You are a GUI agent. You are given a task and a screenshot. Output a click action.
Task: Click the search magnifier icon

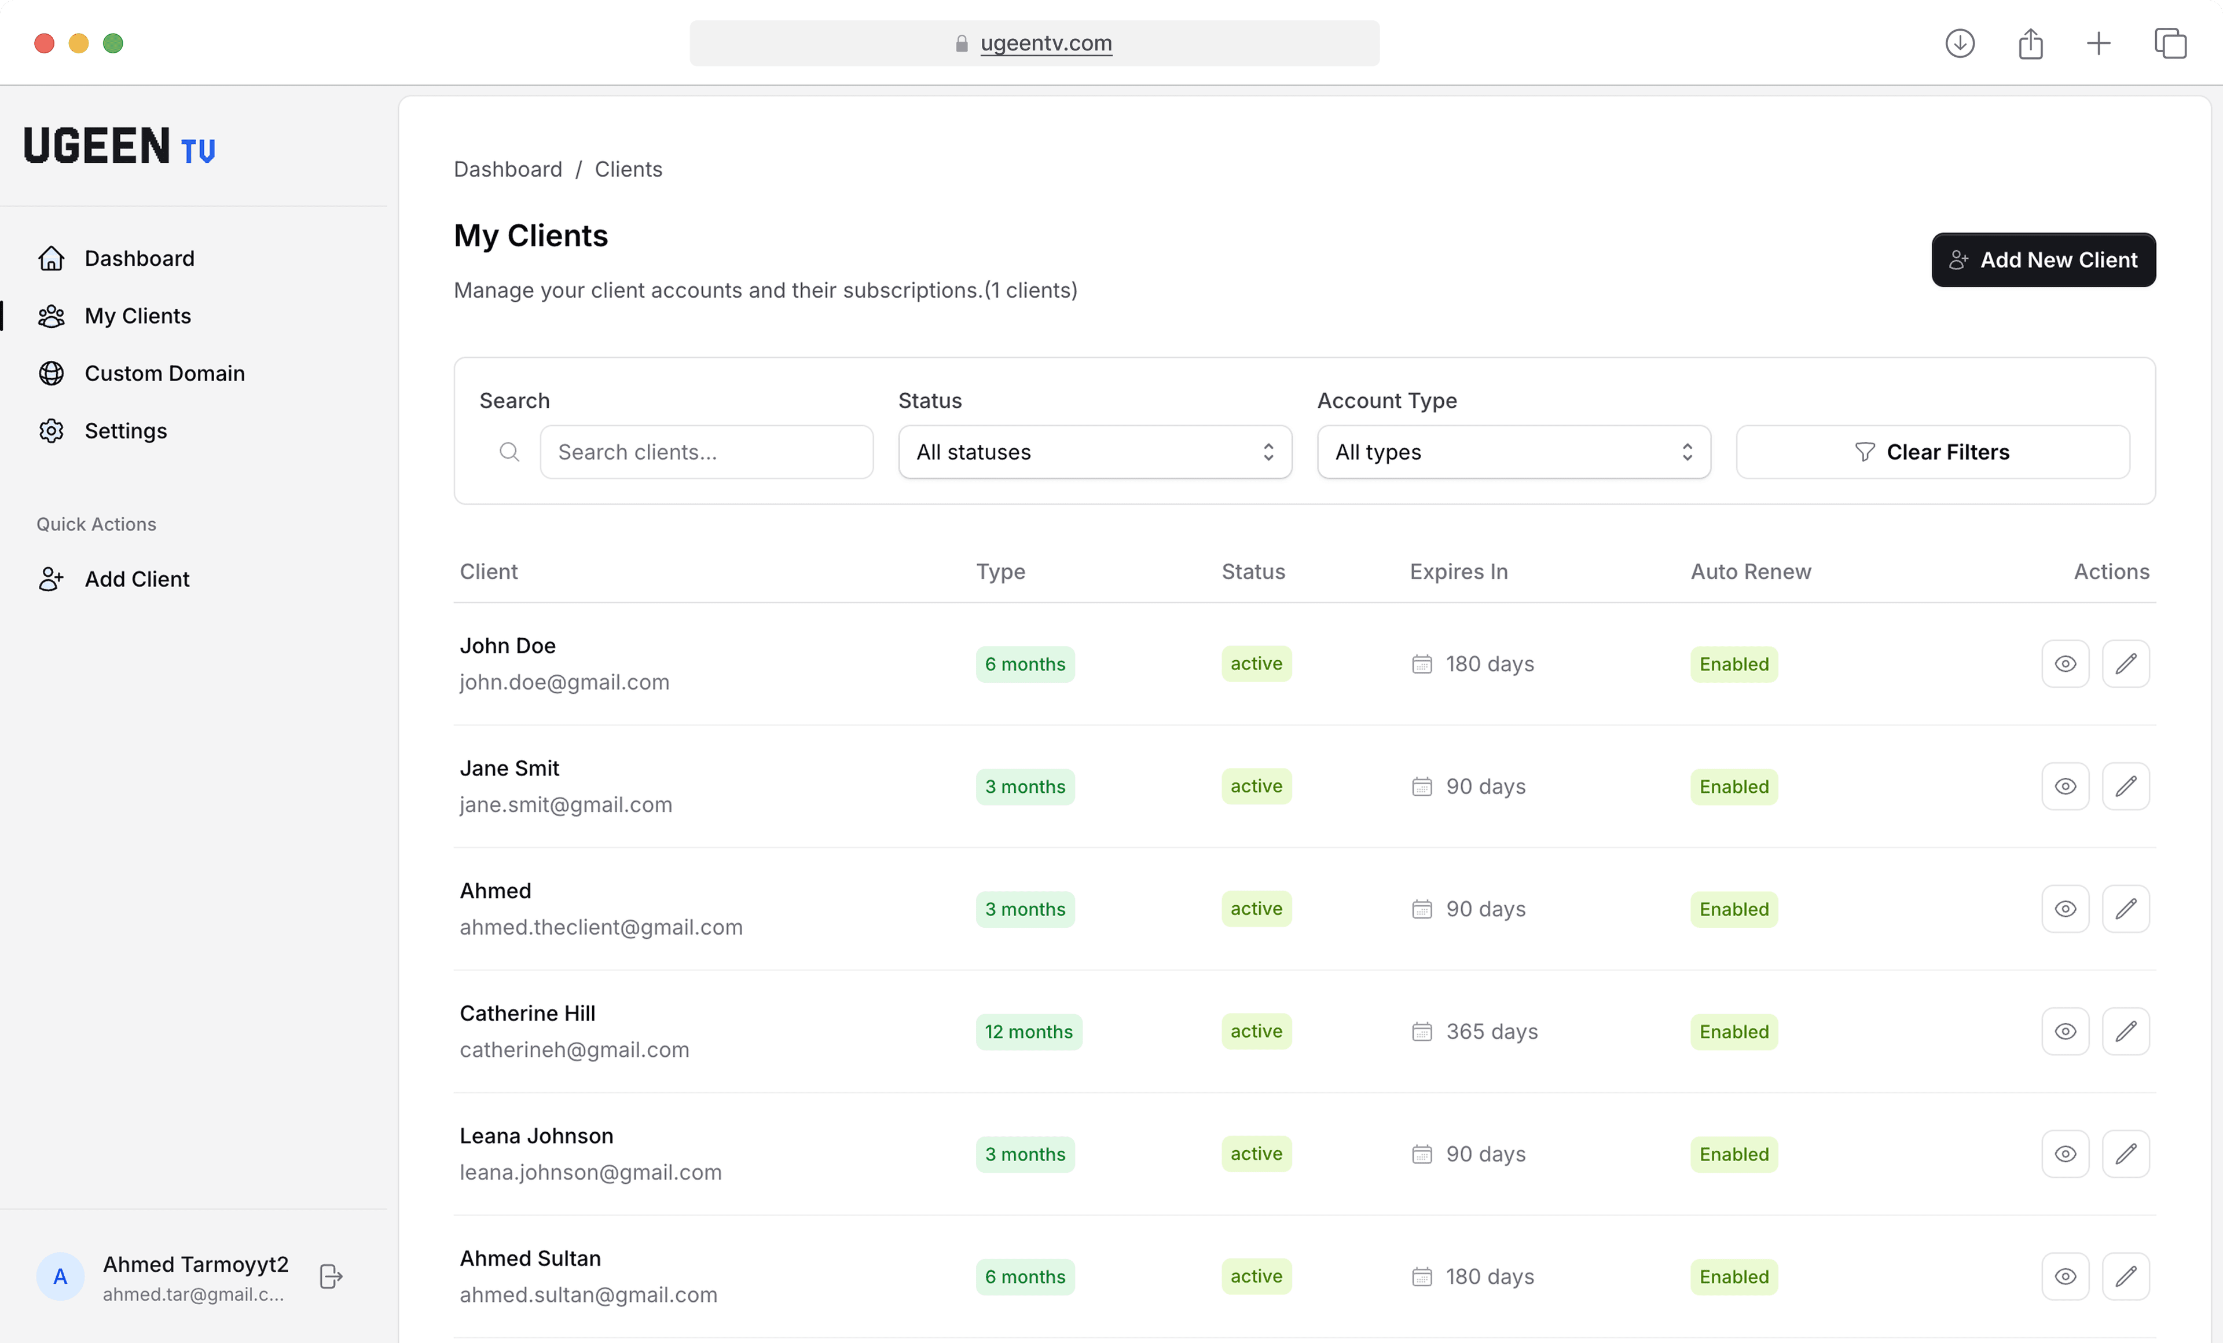click(x=510, y=452)
